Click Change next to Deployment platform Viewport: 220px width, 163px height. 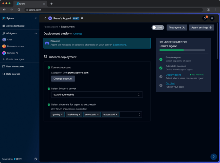[77, 34]
